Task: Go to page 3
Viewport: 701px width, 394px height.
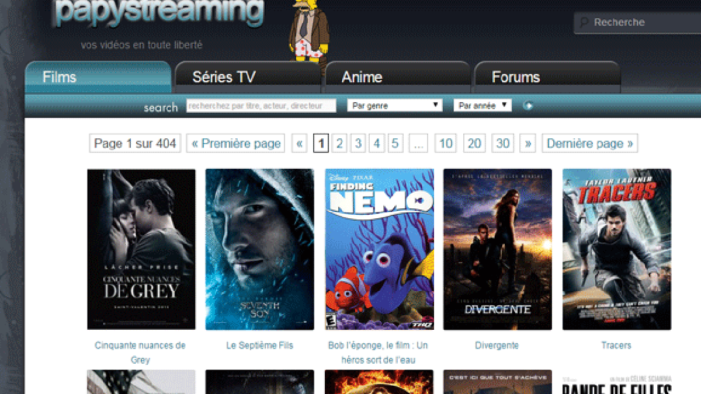Action: pyautogui.click(x=358, y=143)
